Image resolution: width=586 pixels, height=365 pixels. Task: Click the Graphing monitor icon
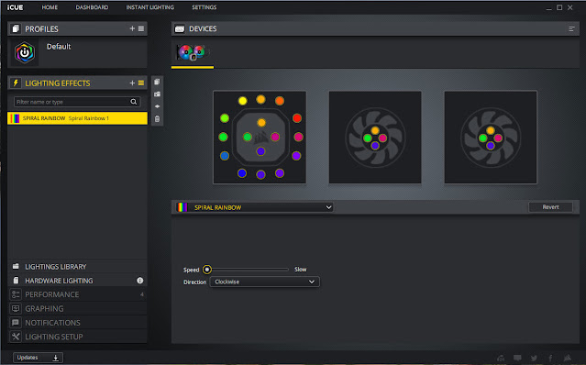click(x=16, y=308)
